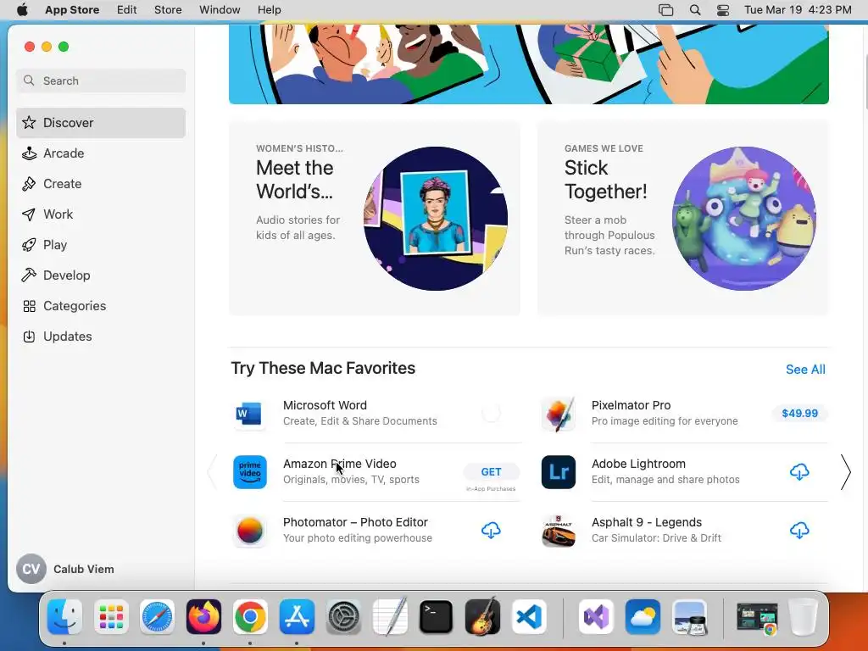868x651 pixels.
Task: Launch Firefox from the Dock
Action: click(203, 617)
